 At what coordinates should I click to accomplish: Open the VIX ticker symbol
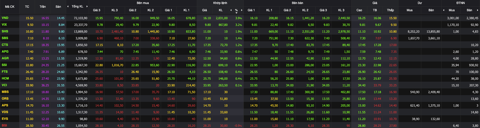[4, 25]
